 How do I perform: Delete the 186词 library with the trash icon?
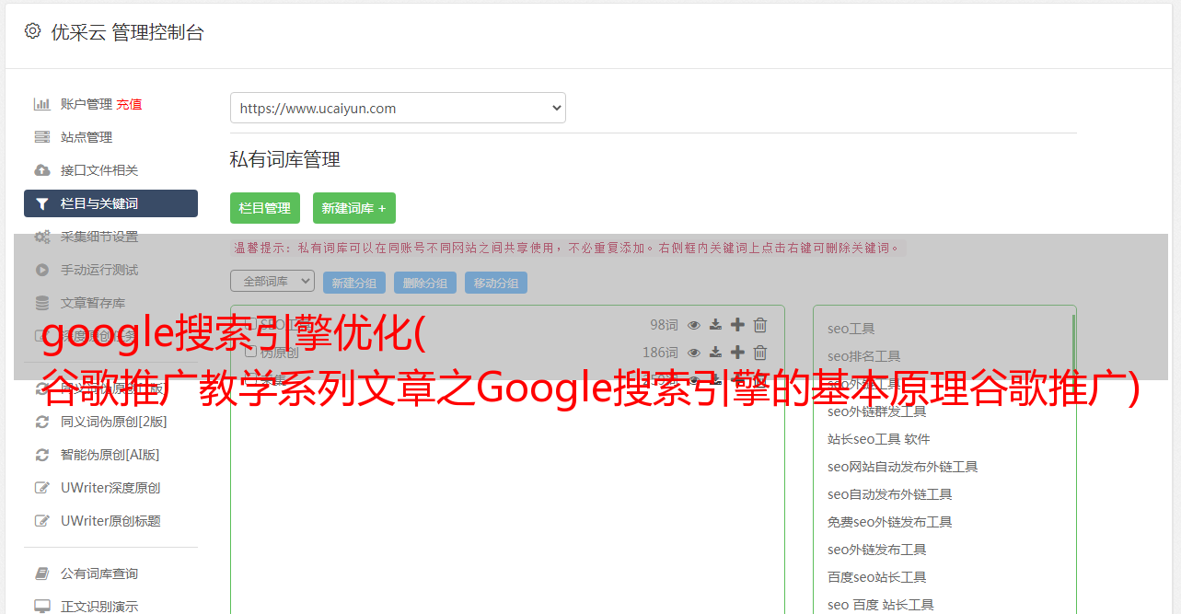tap(760, 353)
